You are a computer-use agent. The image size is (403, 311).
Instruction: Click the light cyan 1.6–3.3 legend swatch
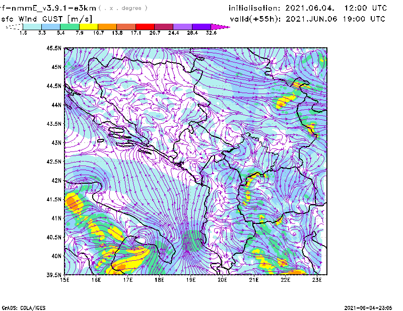32,27
